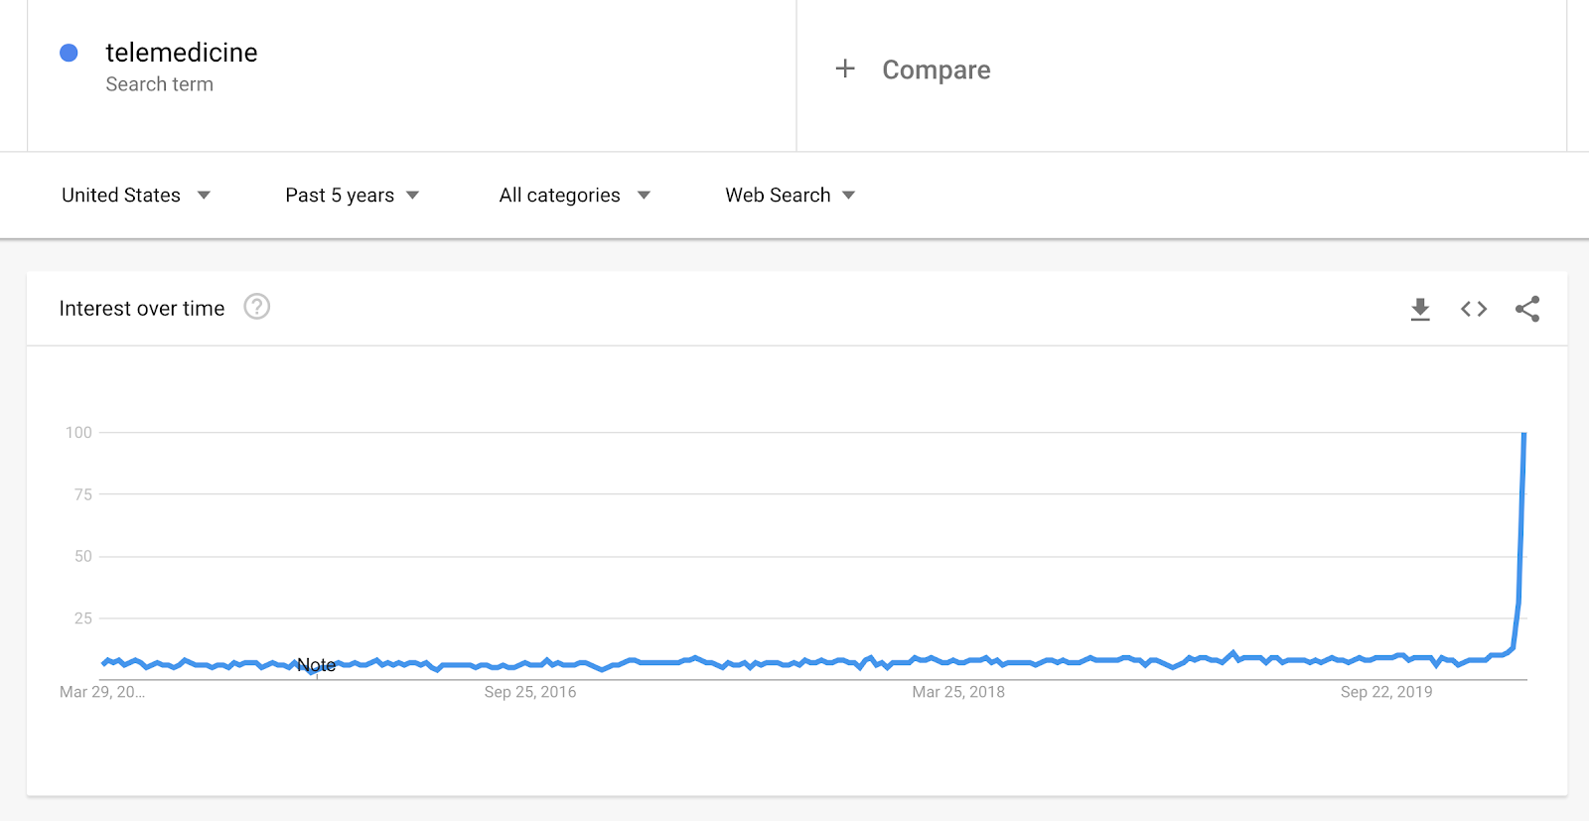The height and width of the screenshot is (821, 1589).
Task: Click the trend line near Mar 2018
Action: pos(958,660)
